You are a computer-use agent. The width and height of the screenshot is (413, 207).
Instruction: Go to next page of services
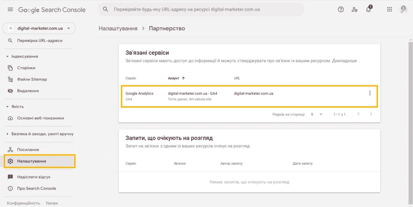pos(371,114)
